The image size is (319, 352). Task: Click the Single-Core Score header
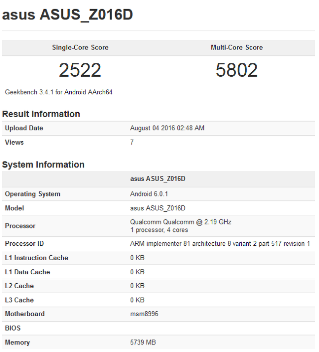(80, 47)
